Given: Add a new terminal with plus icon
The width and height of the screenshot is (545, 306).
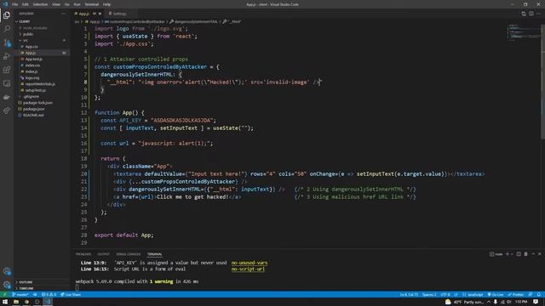Looking at the screenshot, I should [x=508, y=254].
